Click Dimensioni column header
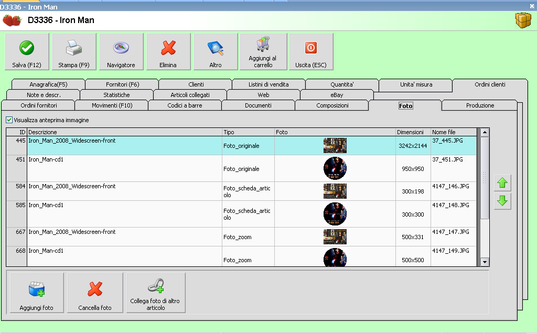537x334 pixels. (x=413, y=132)
